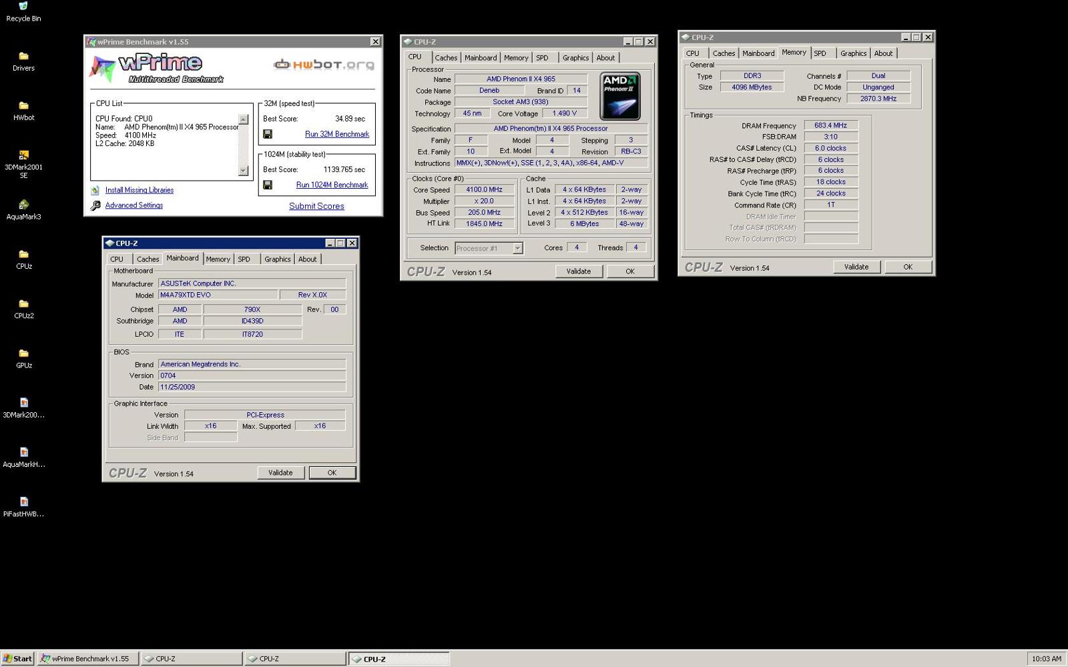Open SPD tab in the Memory CPU-Z window
The height and width of the screenshot is (667, 1068).
[820, 53]
